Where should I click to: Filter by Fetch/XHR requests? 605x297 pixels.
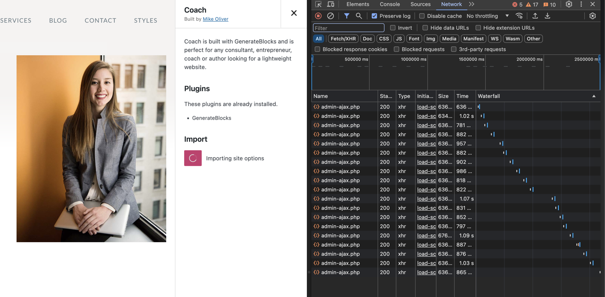(x=343, y=39)
